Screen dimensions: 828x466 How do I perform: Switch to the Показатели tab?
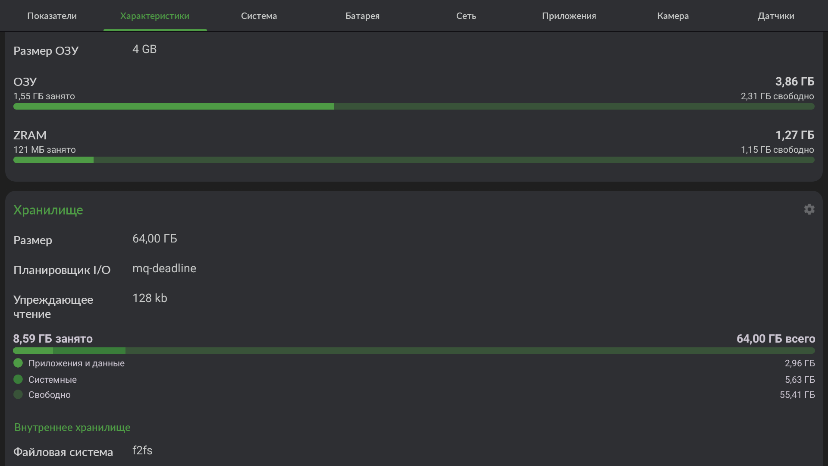[52, 16]
